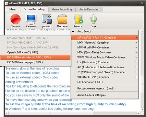Open the 'Adding a watermark' link
The width and height of the screenshot is (146, 117).
(19, 82)
